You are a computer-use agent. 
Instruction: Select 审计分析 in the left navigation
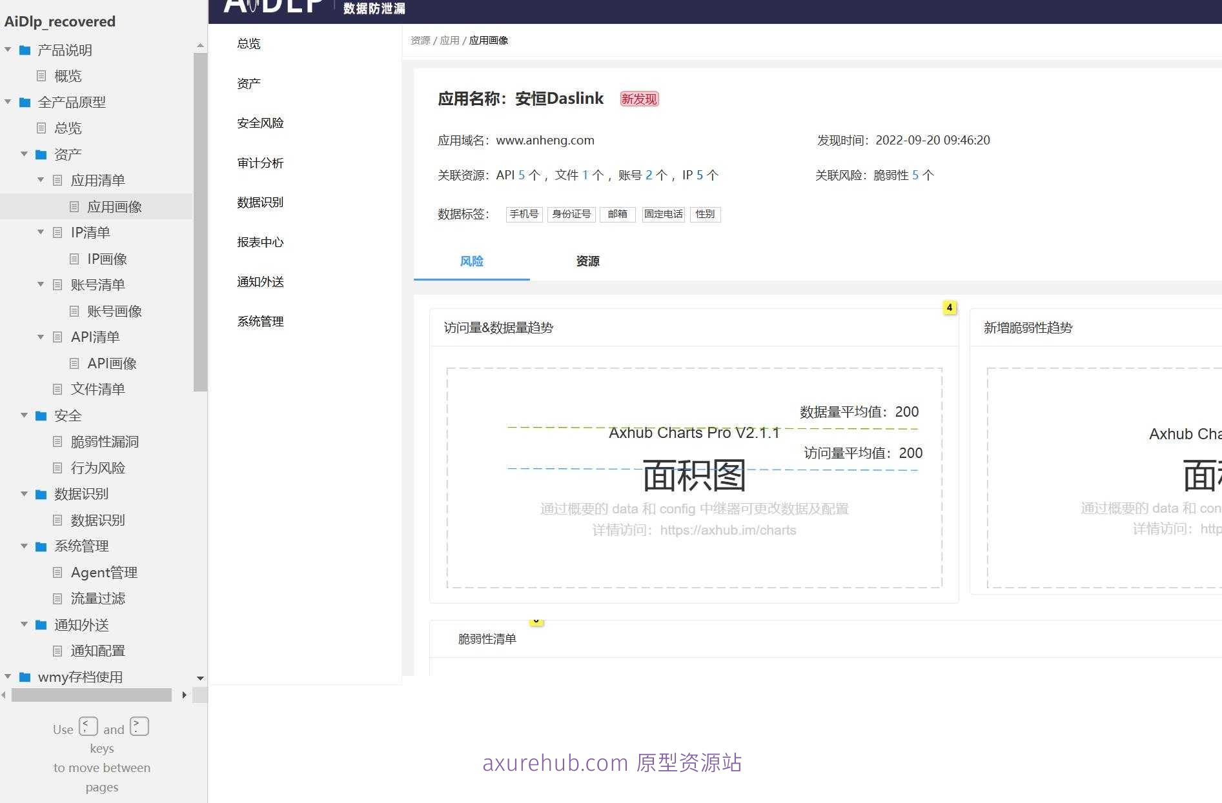260,163
